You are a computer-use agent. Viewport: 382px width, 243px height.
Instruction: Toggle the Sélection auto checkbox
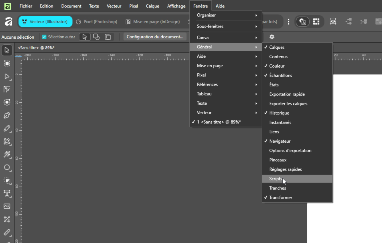click(44, 37)
